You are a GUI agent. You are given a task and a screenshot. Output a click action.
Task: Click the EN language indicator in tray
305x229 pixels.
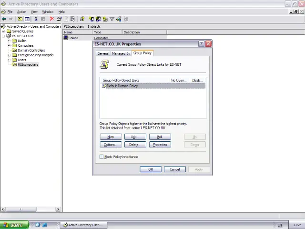(x=280, y=225)
